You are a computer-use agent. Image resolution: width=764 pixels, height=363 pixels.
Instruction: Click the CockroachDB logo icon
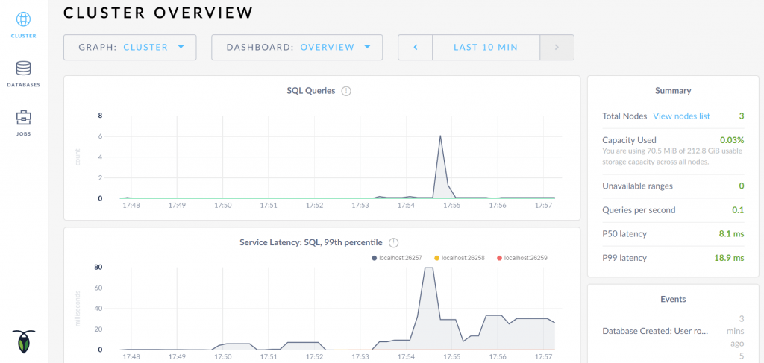[24, 341]
